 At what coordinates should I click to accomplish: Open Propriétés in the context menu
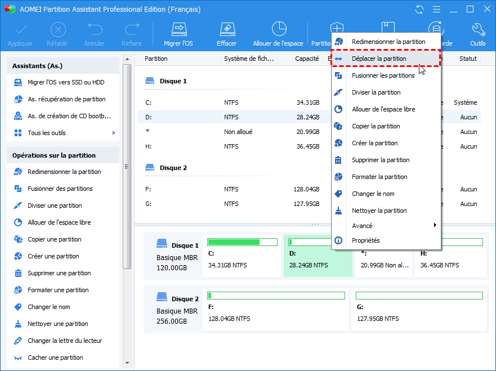[365, 240]
